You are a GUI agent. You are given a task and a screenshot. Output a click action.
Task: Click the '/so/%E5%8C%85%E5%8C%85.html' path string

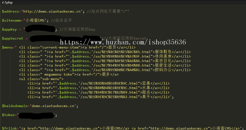coord(122,52)
